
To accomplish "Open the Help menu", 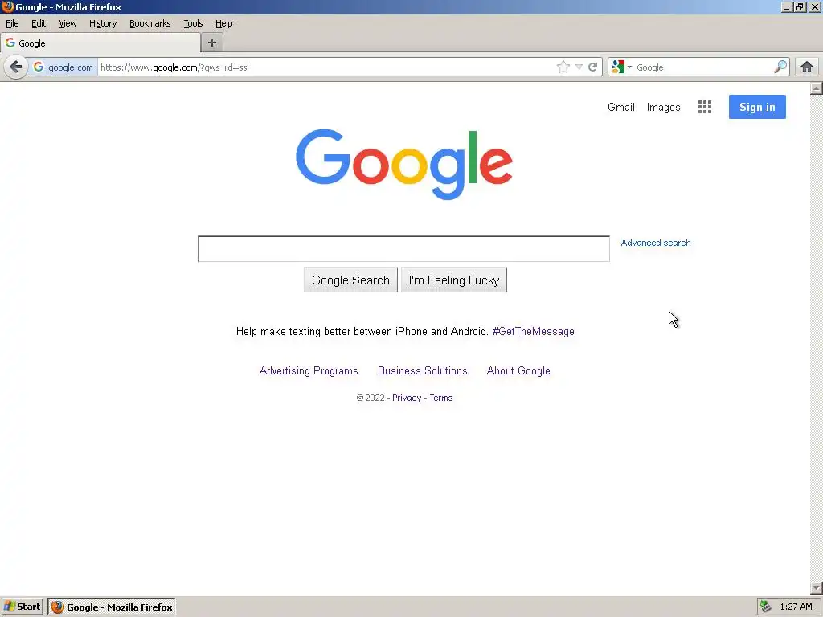I will (x=224, y=23).
